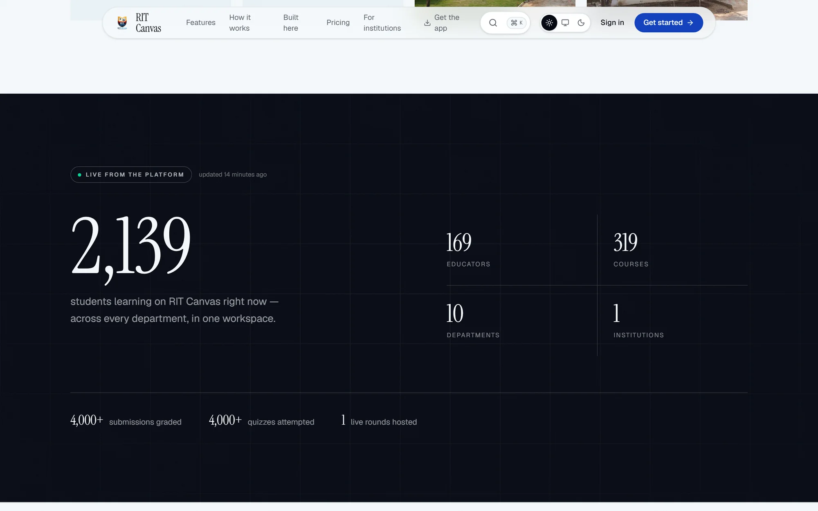Click the RIT Canvas shield logo
The width and height of the screenshot is (818, 511).
[122, 22]
